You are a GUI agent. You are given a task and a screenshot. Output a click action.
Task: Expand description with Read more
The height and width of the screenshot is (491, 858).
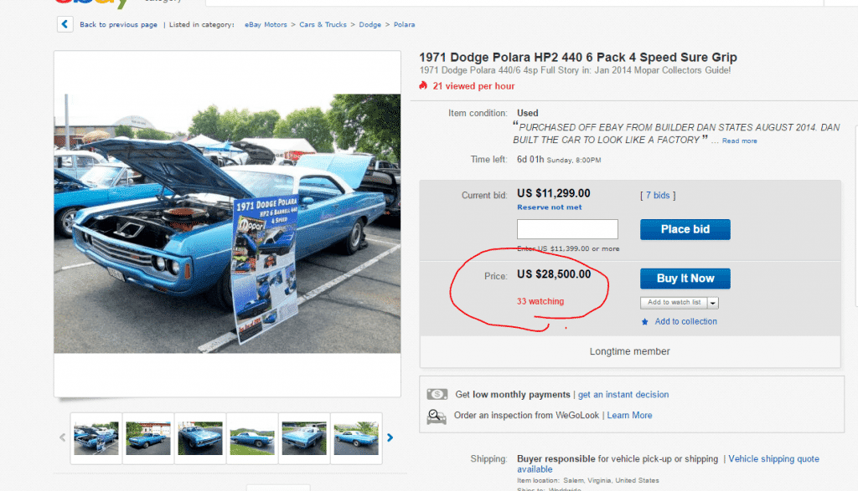tap(740, 141)
